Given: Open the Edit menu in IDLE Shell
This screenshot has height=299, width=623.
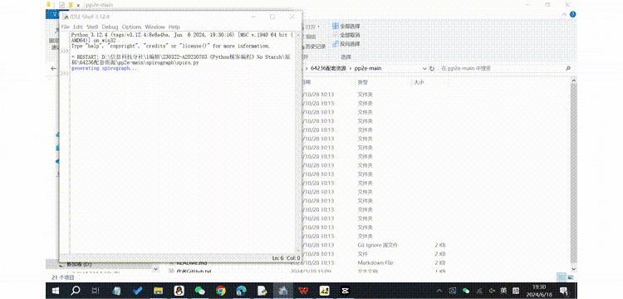Looking at the screenshot, I should tap(78, 27).
